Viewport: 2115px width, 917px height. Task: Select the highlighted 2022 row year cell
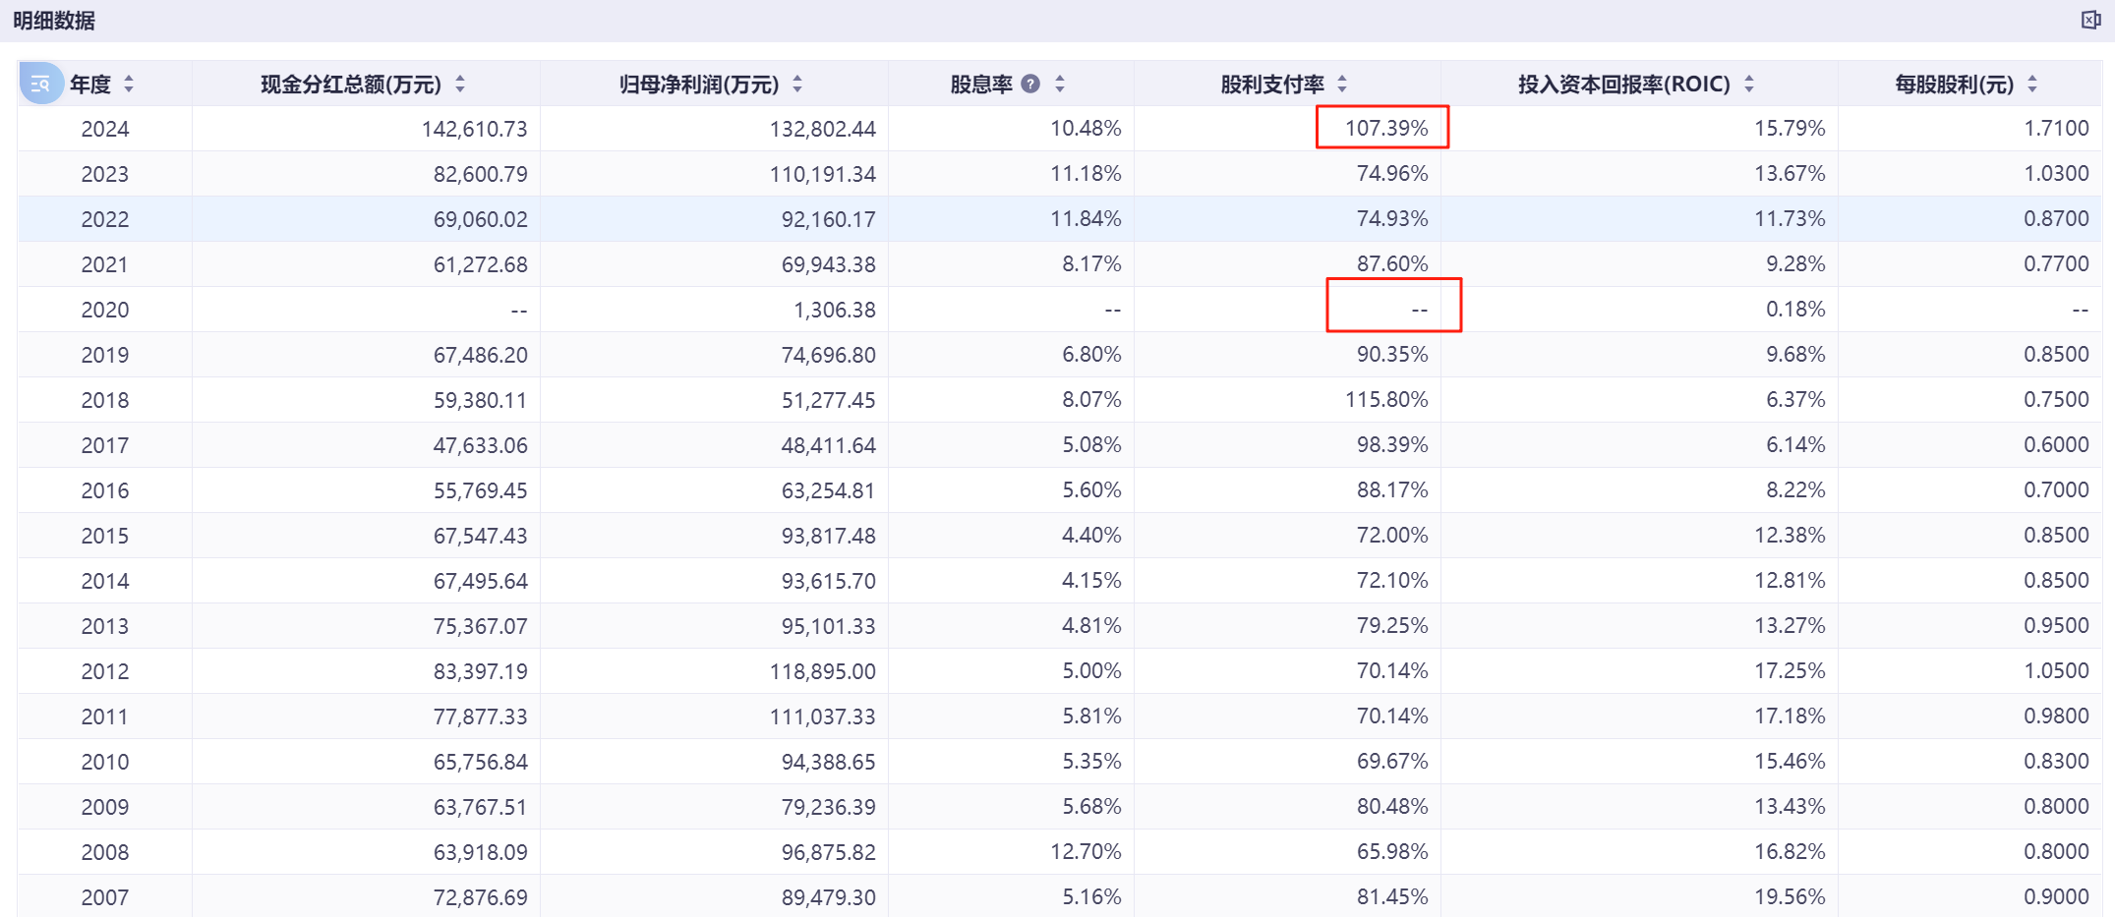[x=105, y=219]
